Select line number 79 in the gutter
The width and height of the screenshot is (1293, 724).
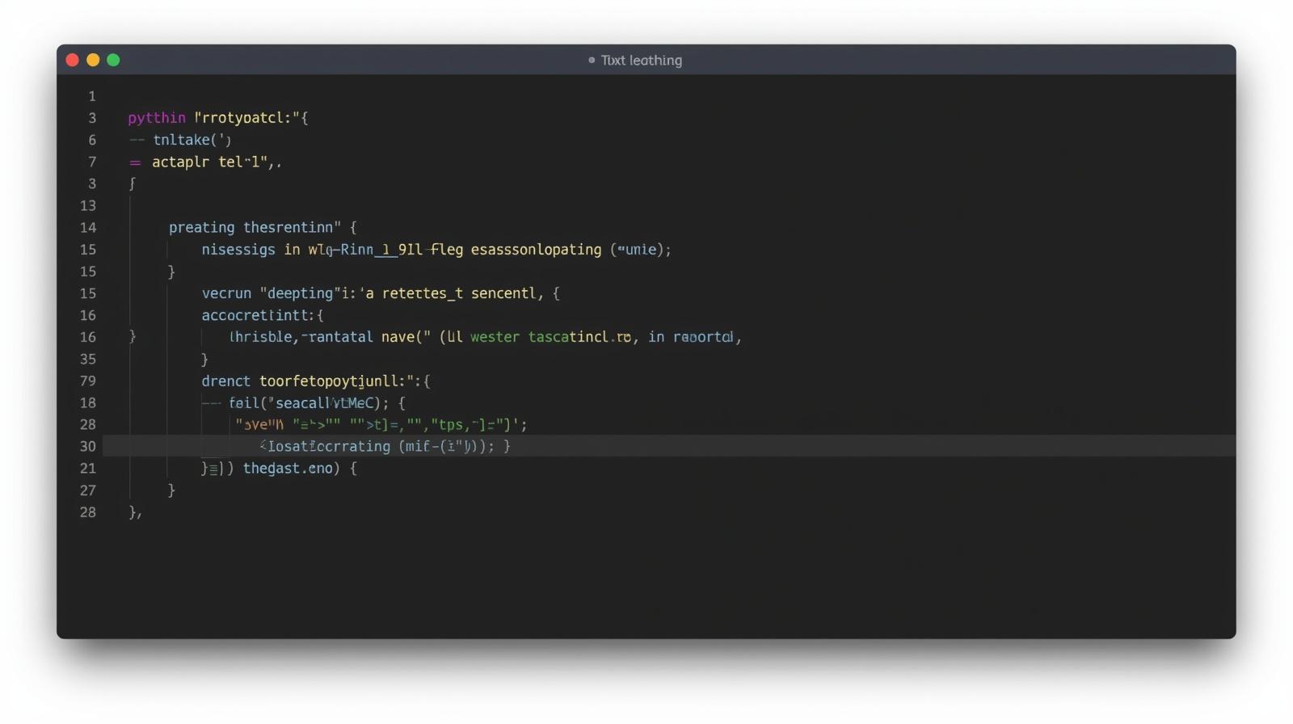88,381
